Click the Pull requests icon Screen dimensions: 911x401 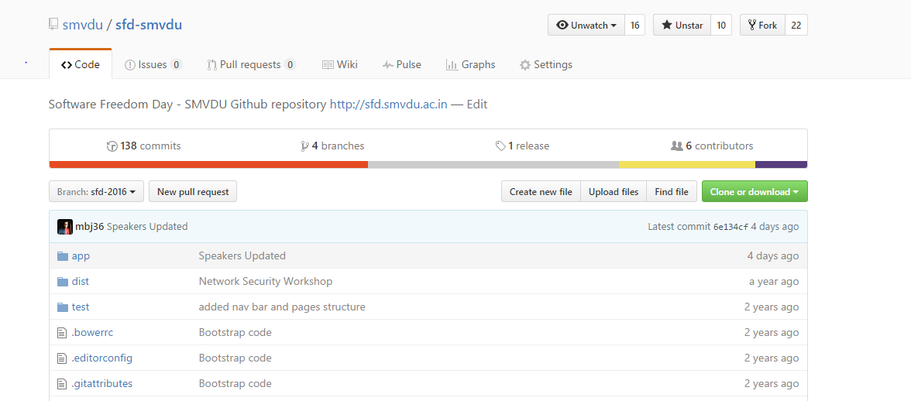[212, 65]
